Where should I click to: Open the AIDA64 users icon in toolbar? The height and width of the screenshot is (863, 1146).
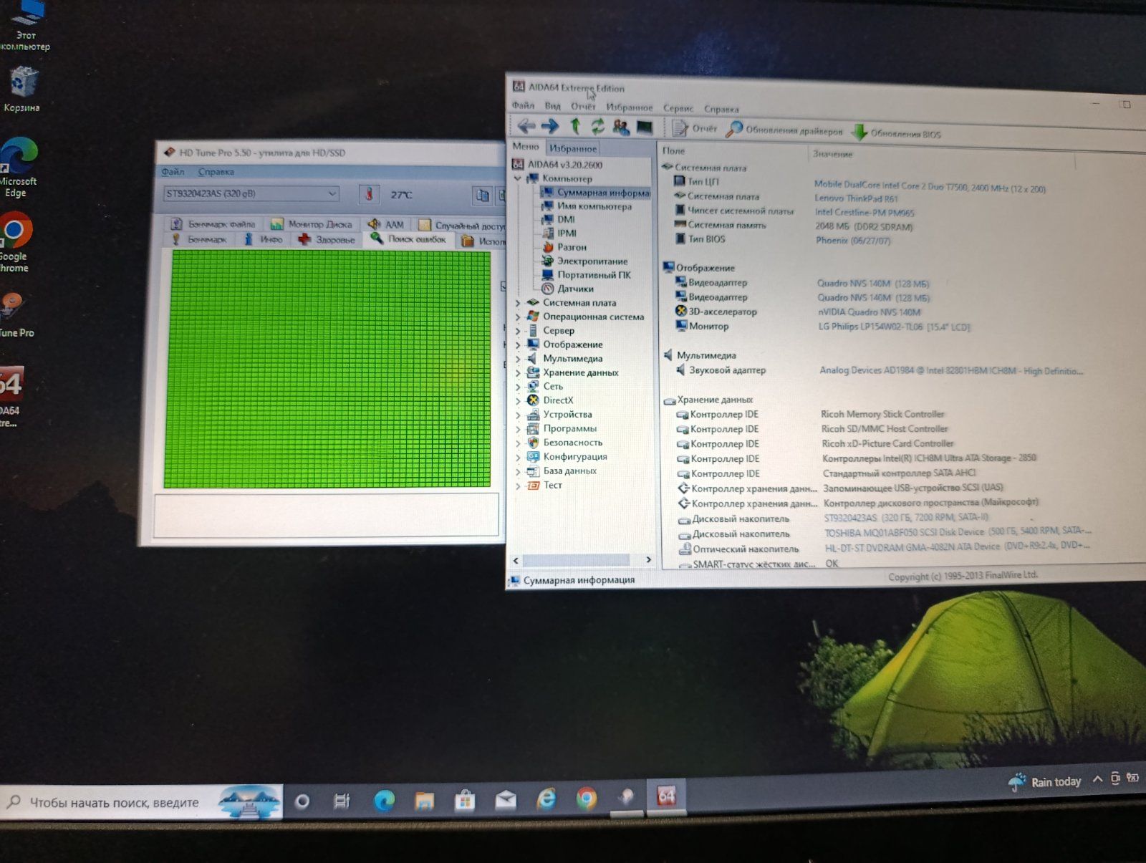click(x=621, y=127)
